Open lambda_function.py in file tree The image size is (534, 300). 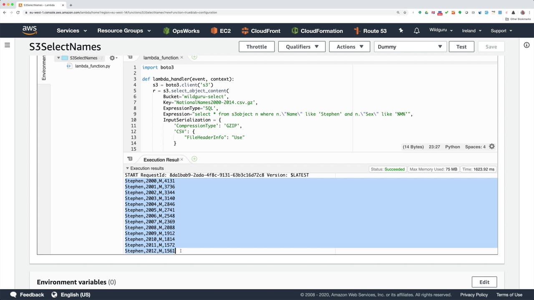(x=92, y=66)
